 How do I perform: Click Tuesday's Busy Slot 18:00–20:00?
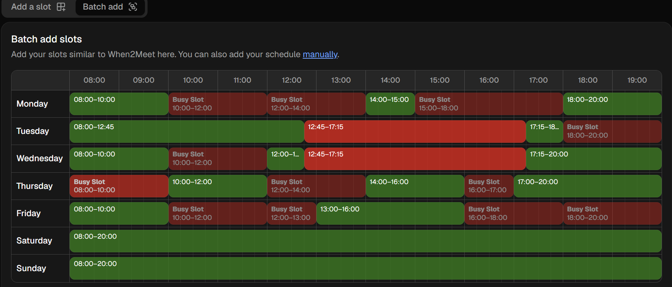612,131
